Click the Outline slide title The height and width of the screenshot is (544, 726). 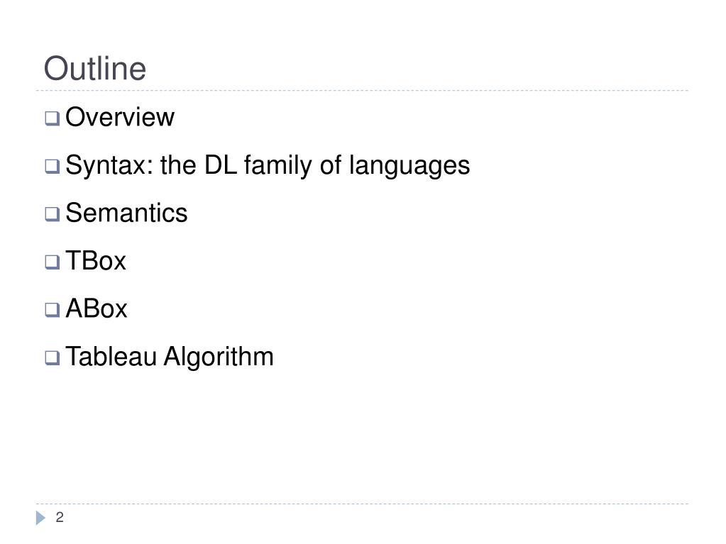(95, 69)
